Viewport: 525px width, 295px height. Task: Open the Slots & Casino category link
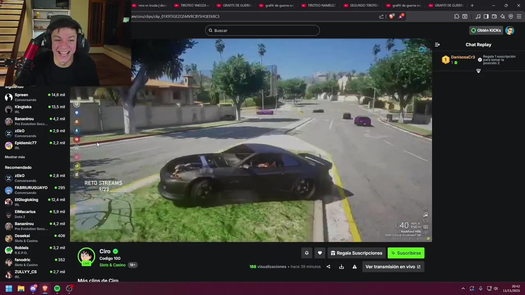[112, 265]
